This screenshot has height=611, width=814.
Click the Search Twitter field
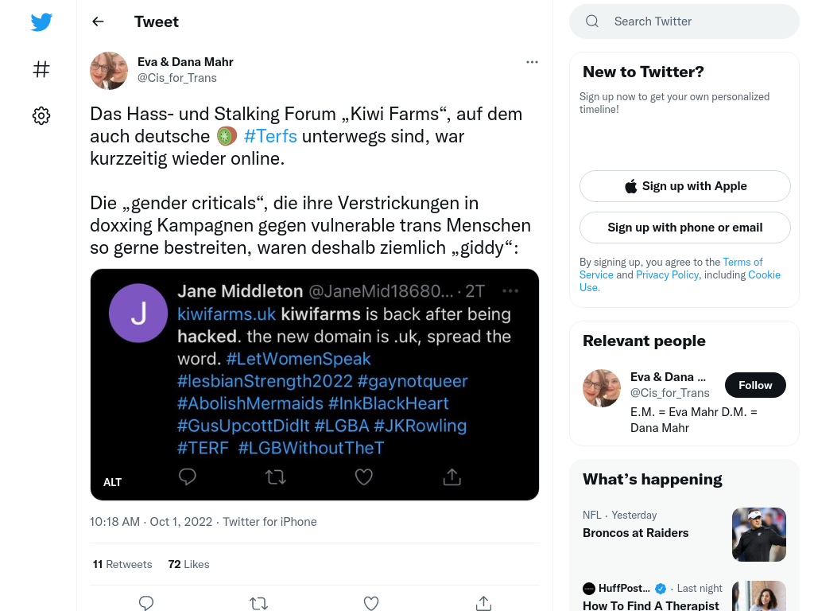coord(684,21)
